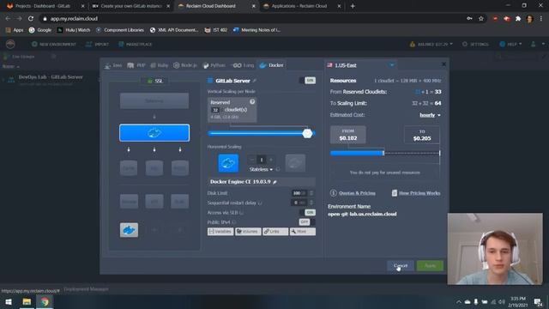Click the Cancel button
Image resolution: width=549 pixels, height=309 pixels.
pyautogui.click(x=401, y=266)
